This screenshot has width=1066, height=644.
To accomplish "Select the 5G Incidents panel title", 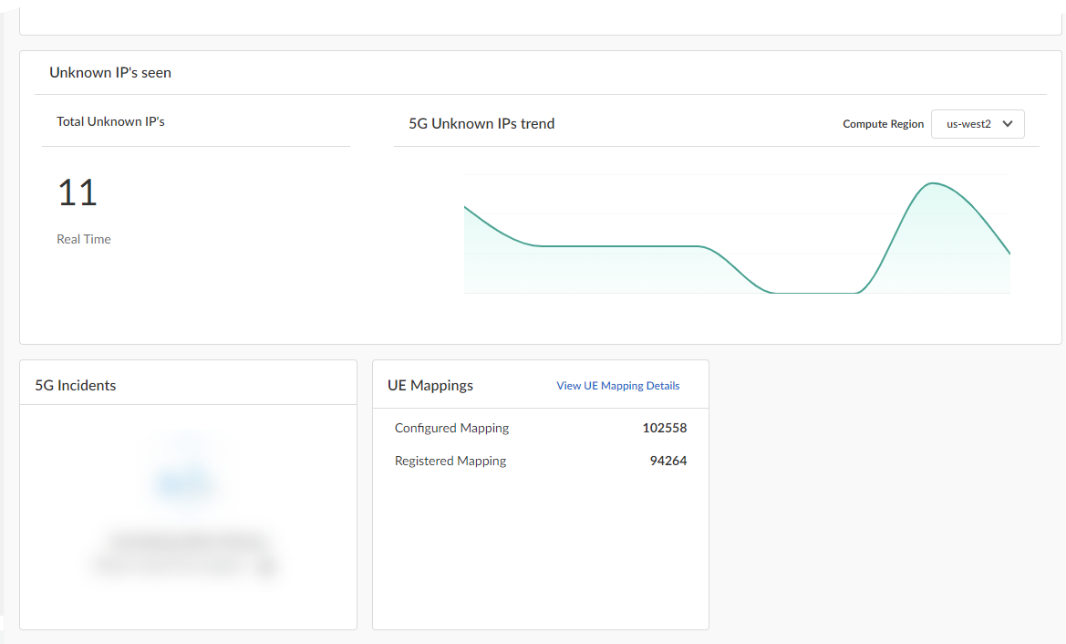I will 76,386.
